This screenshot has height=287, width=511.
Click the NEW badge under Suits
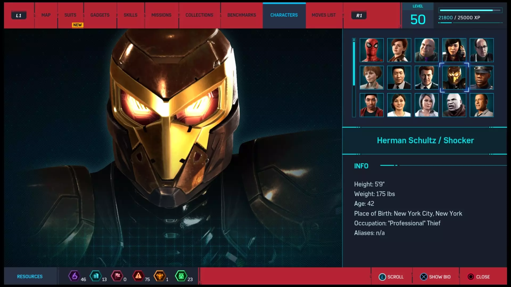77,25
